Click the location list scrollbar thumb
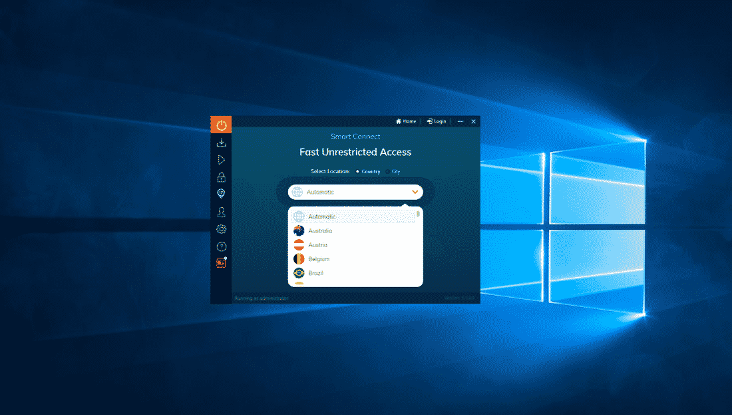Image resolution: width=732 pixels, height=415 pixels. pos(418,214)
